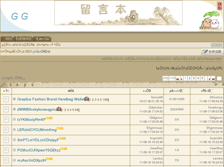224x167 pixels.
Task: Select the third navigation tab
Action: 42,39
